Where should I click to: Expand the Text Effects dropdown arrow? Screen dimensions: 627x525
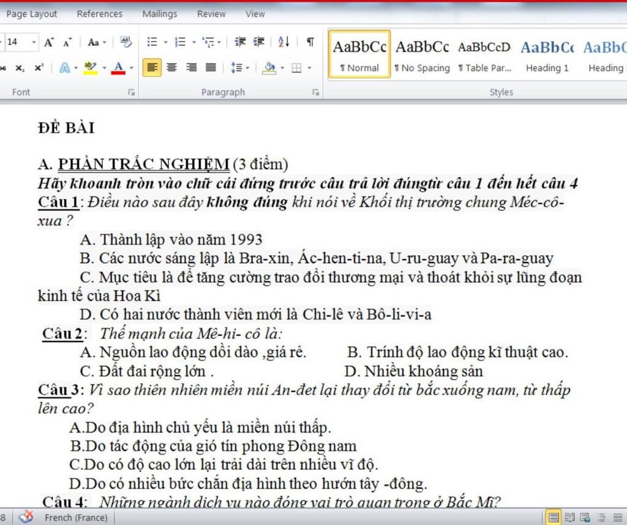(75, 68)
